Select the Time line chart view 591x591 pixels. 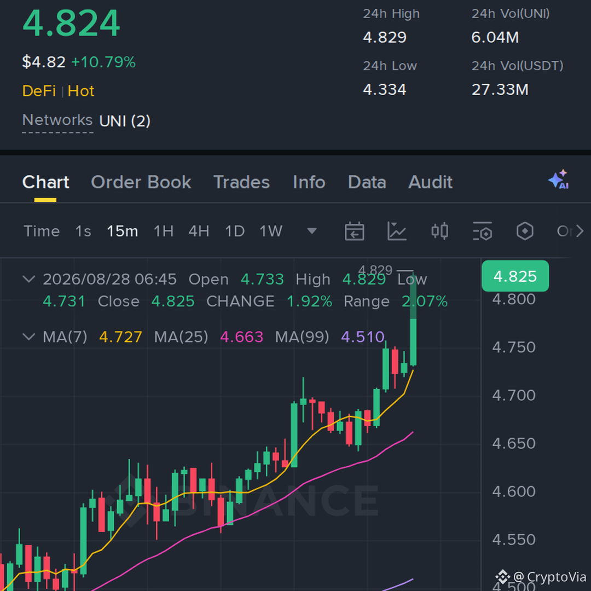click(x=42, y=231)
